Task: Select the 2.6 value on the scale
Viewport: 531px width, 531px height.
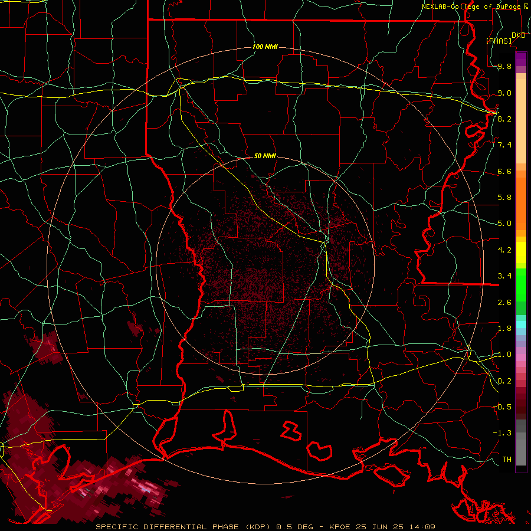Action: [x=504, y=303]
